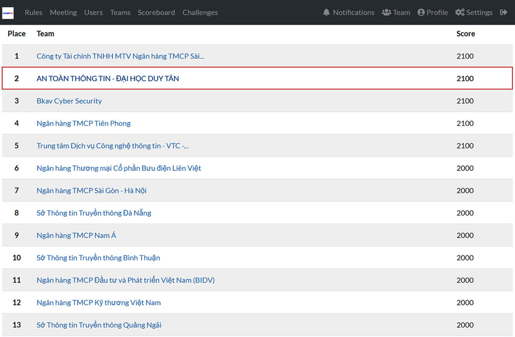
Task: Open the Rules page
Action: point(33,13)
